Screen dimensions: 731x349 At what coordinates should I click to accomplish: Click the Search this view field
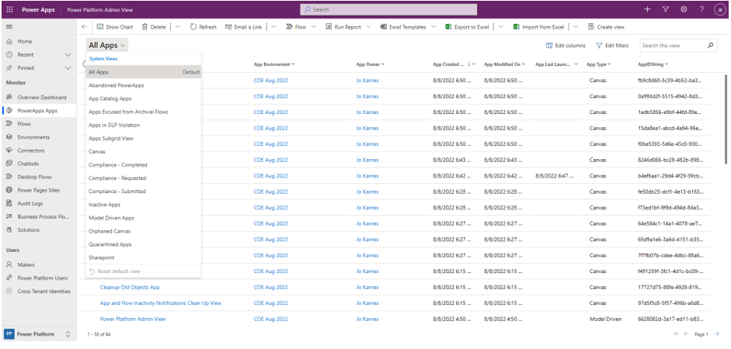[672, 46]
